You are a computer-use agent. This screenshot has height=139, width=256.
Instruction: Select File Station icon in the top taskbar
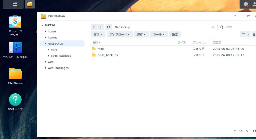(30, 4)
